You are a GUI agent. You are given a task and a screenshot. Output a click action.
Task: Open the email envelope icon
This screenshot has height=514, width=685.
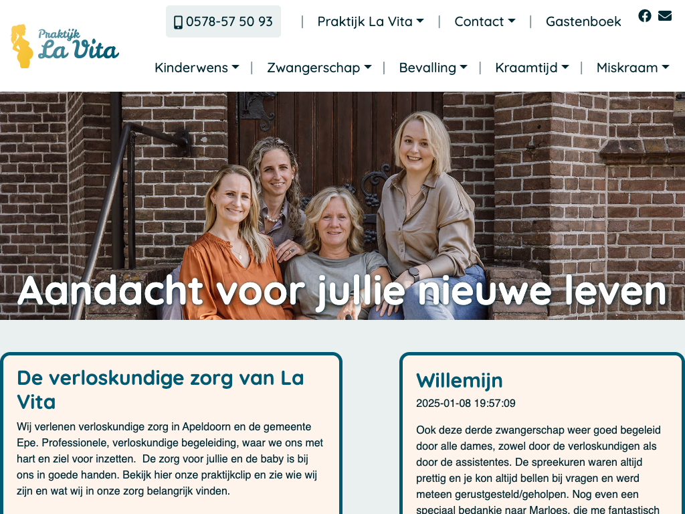tap(664, 16)
